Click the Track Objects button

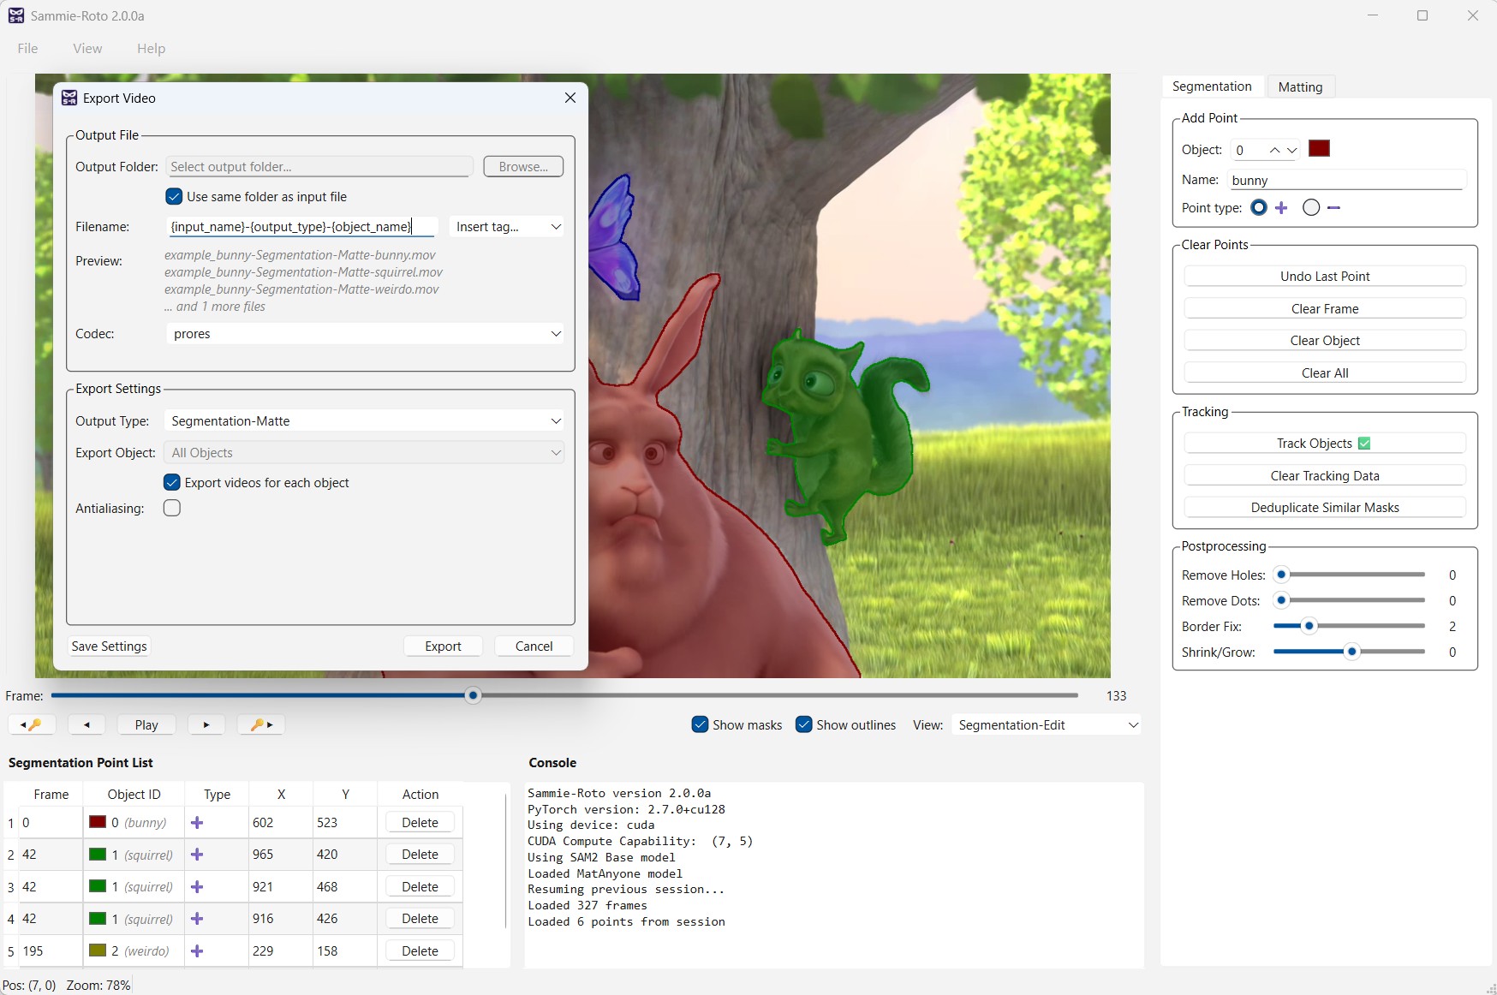point(1325,443)
